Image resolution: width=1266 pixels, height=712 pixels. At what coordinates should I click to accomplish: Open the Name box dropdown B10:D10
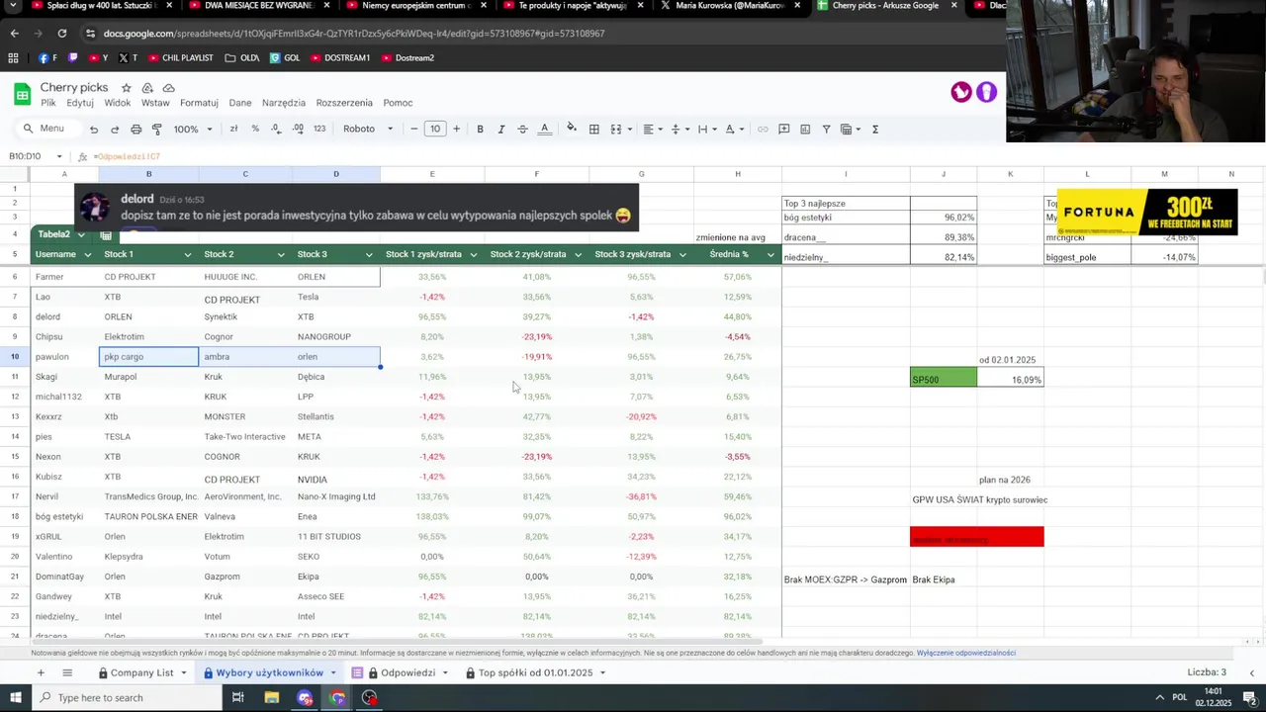coord(59,156)
